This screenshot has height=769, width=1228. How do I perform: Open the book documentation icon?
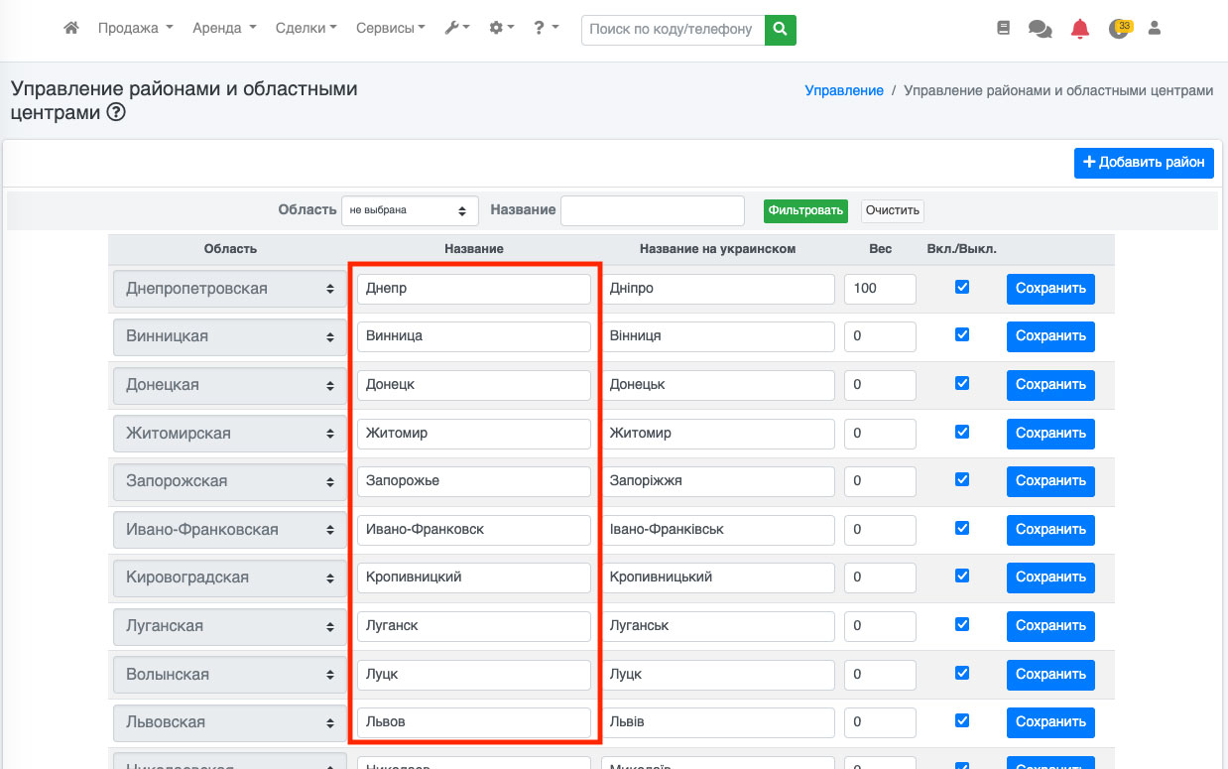tap(1003, 29)
